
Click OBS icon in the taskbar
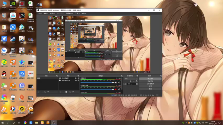[x=54, y=122]
